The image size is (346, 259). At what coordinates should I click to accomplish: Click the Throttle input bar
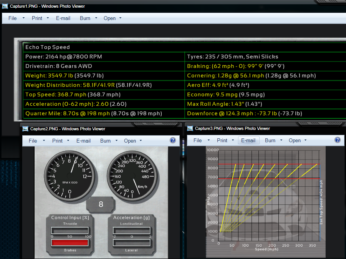[70, 230]
